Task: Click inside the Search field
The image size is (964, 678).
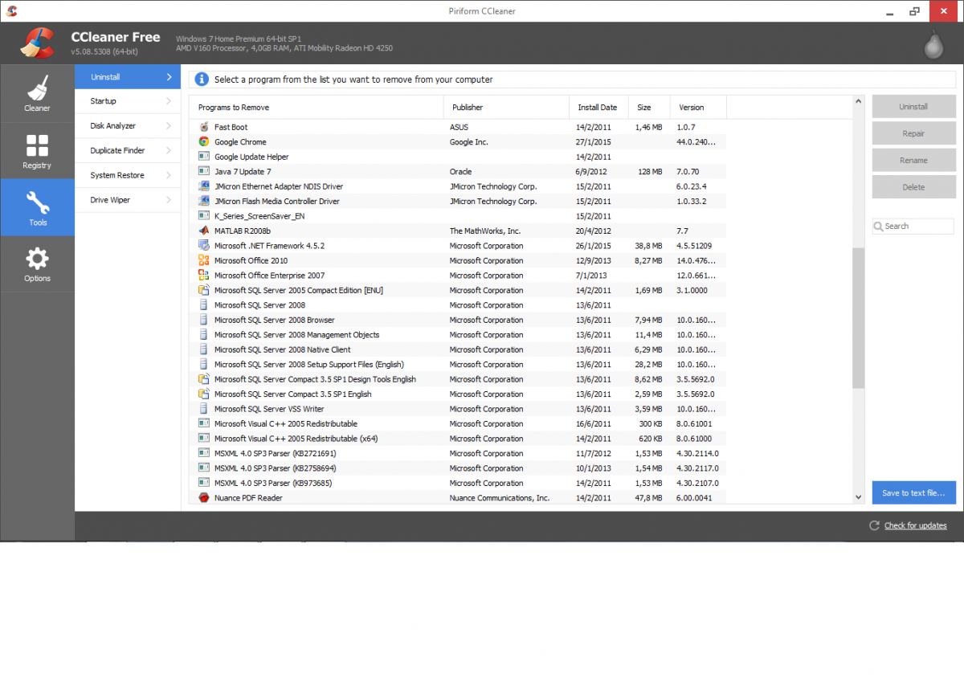Action: (913, 227)
